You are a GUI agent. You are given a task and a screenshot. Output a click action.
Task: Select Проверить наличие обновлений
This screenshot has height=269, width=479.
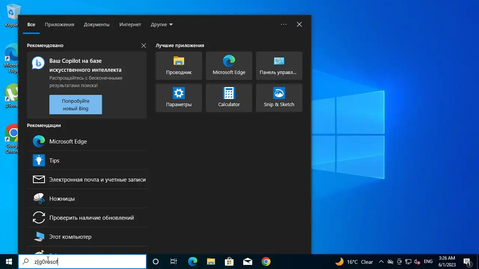(87, 218)
